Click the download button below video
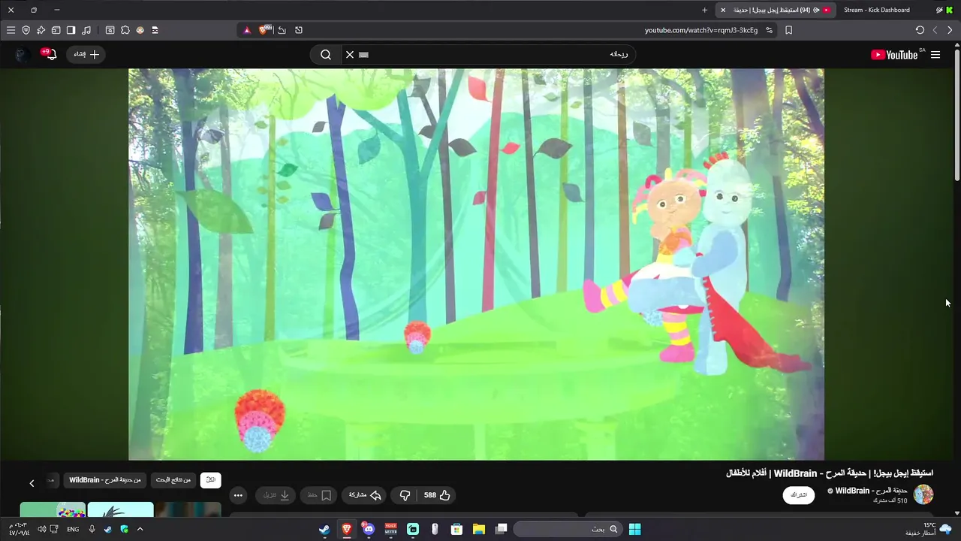The width and height of the screenshot is (961, 541). pyautogui.click(x=276, y=495)
